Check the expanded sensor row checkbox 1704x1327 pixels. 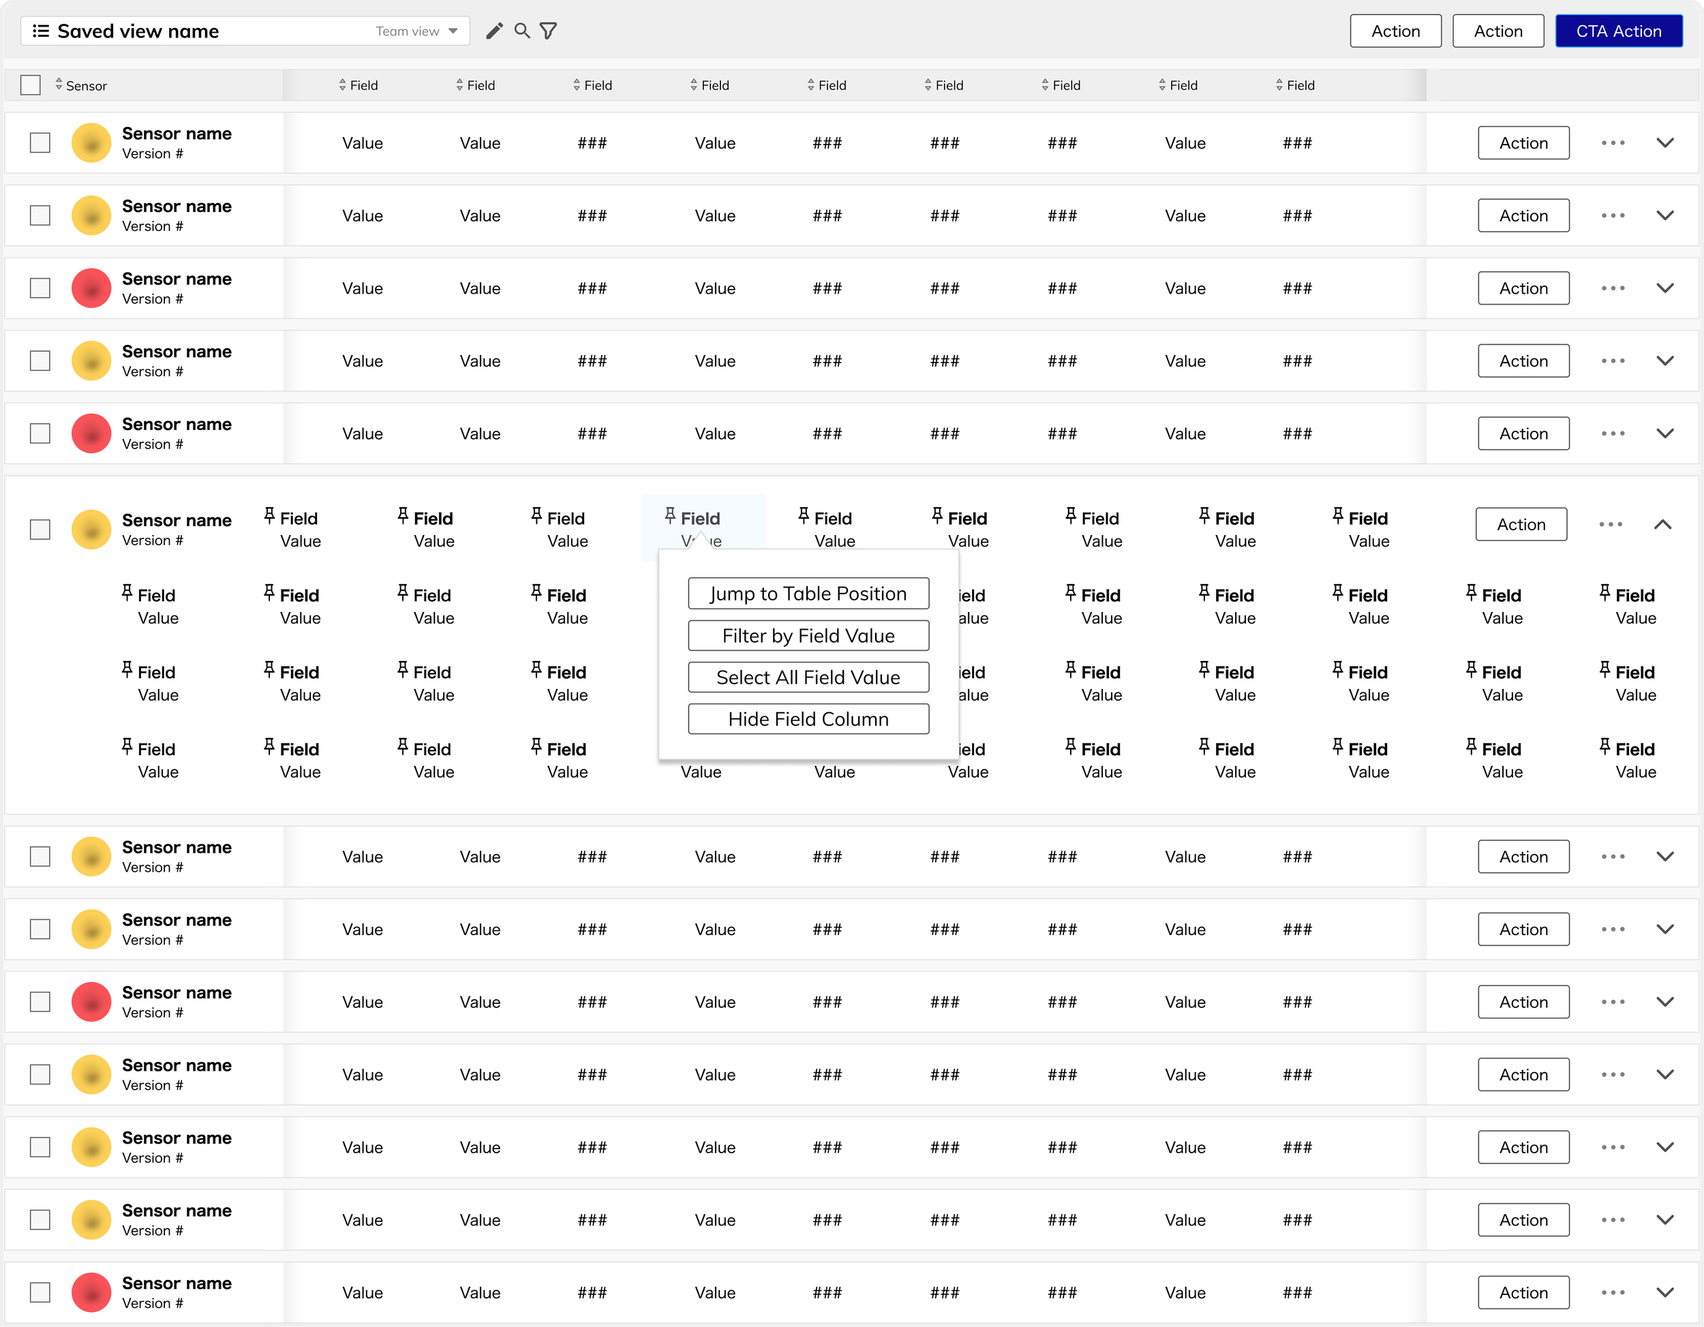click(x=40, y=530)
